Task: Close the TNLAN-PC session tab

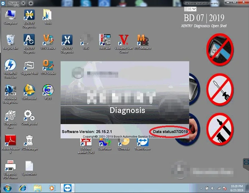Action: 23,3
